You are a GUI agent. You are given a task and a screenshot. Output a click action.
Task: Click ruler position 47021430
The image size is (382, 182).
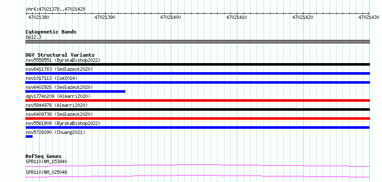[x=369, y=17]
